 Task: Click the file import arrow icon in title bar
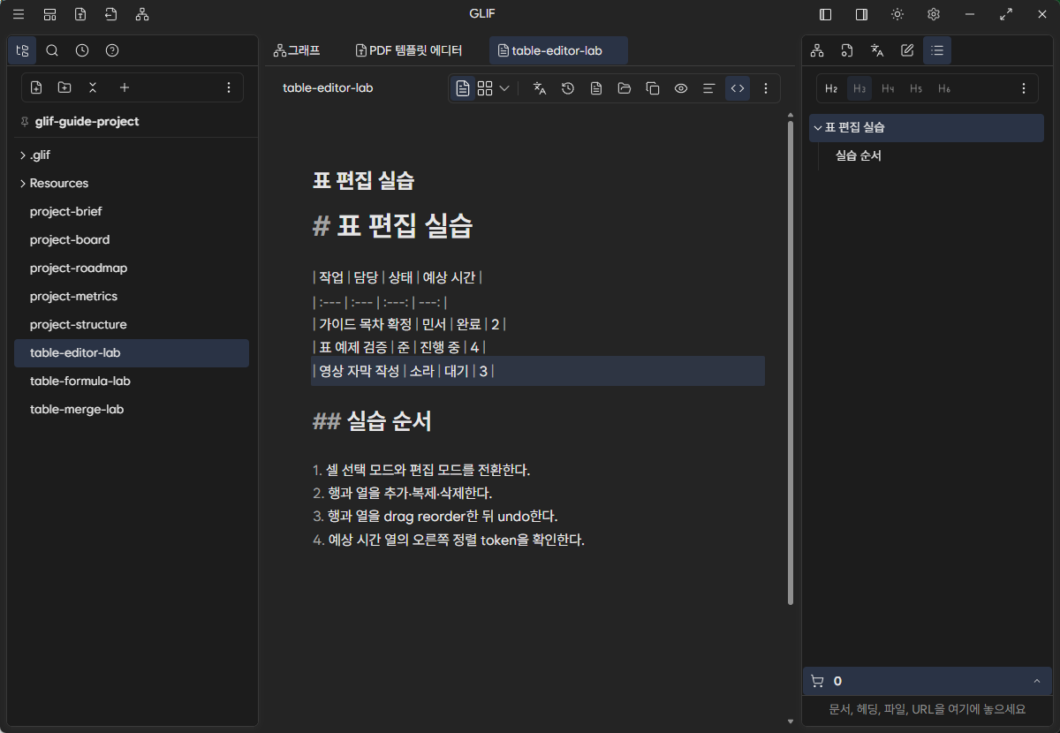(x=110, y=14)
